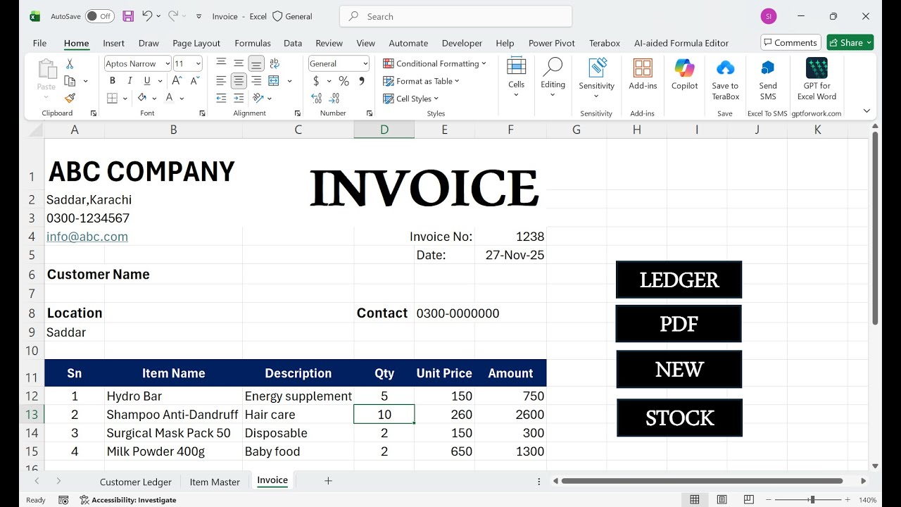The height and width of the screenshot is (507, 901).
Task: Toggle Bottom Align vertical alignment
Action: [256, 64]
